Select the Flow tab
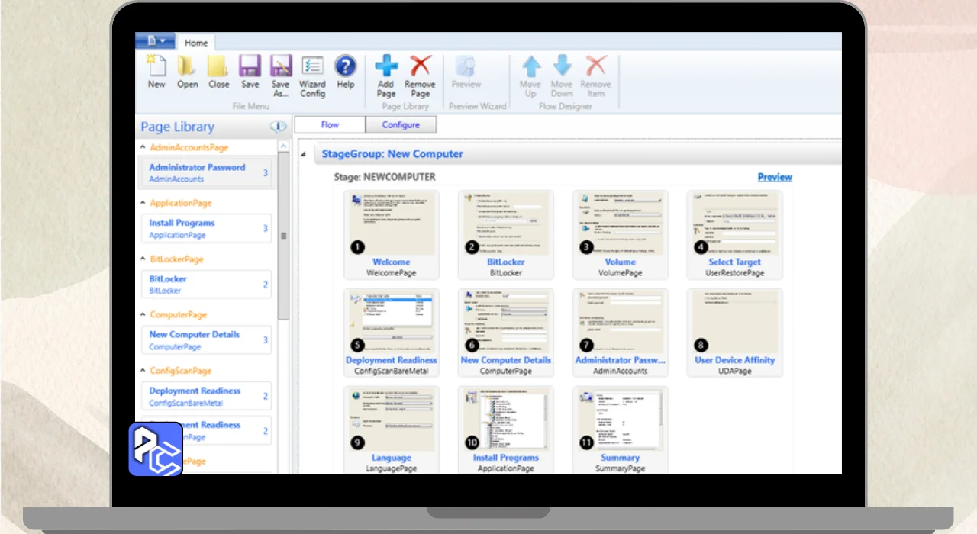 pyautogui.click(x=330, y=125)
